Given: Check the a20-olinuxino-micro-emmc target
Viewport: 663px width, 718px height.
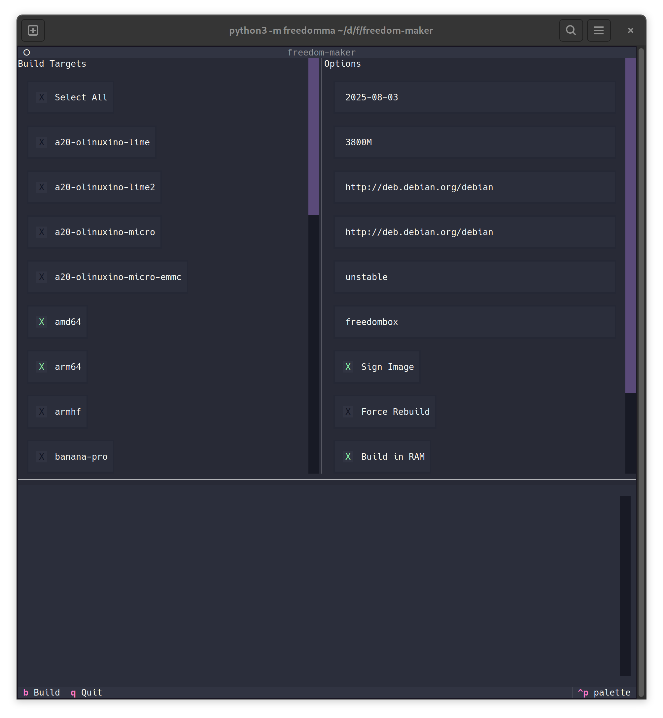Looking at the screenshot, I should click(x=108, y=277).
